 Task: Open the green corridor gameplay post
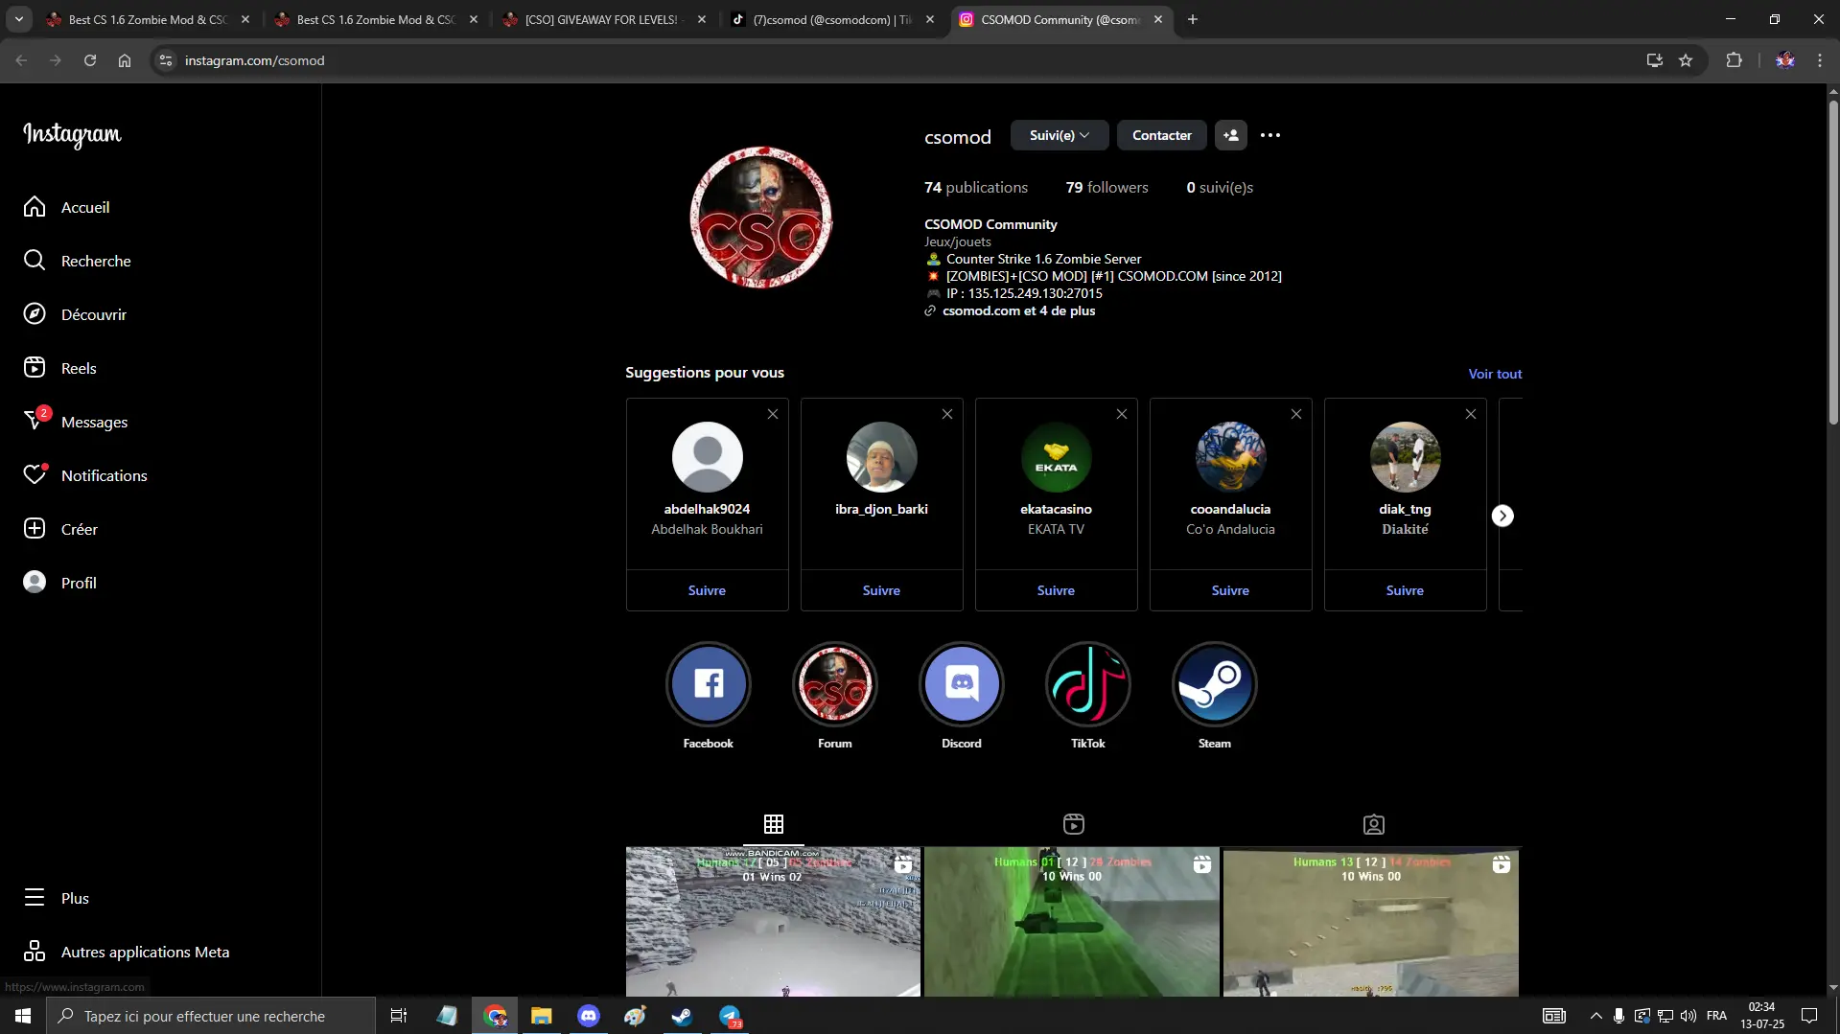pos(1071,921)
